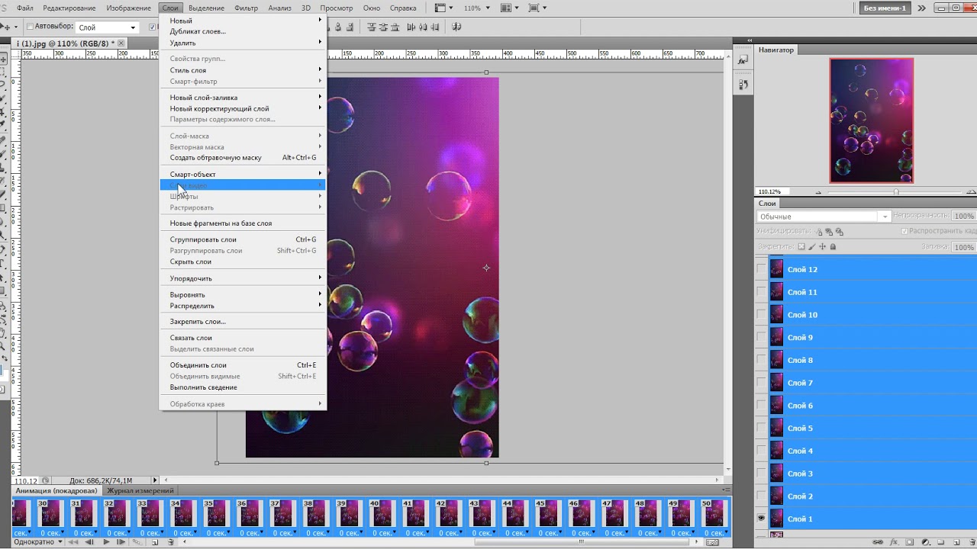Image resolution: width=977 pixels, height=549 pixels.
Task: Create a new group with the folder icon
Action: 940,542
